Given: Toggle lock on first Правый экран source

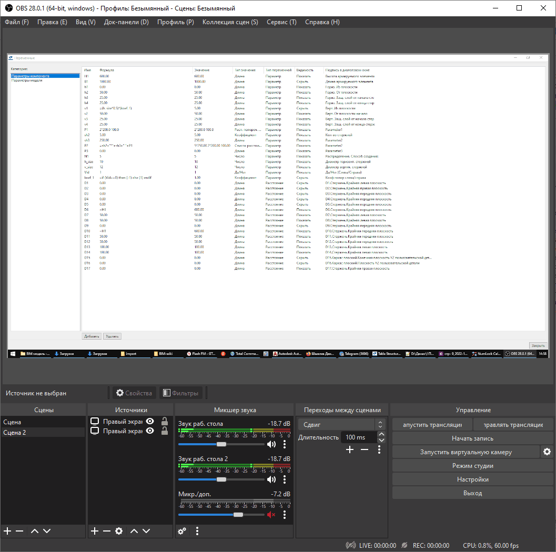Looking at the screenshot, I should (x=165, y=421).
